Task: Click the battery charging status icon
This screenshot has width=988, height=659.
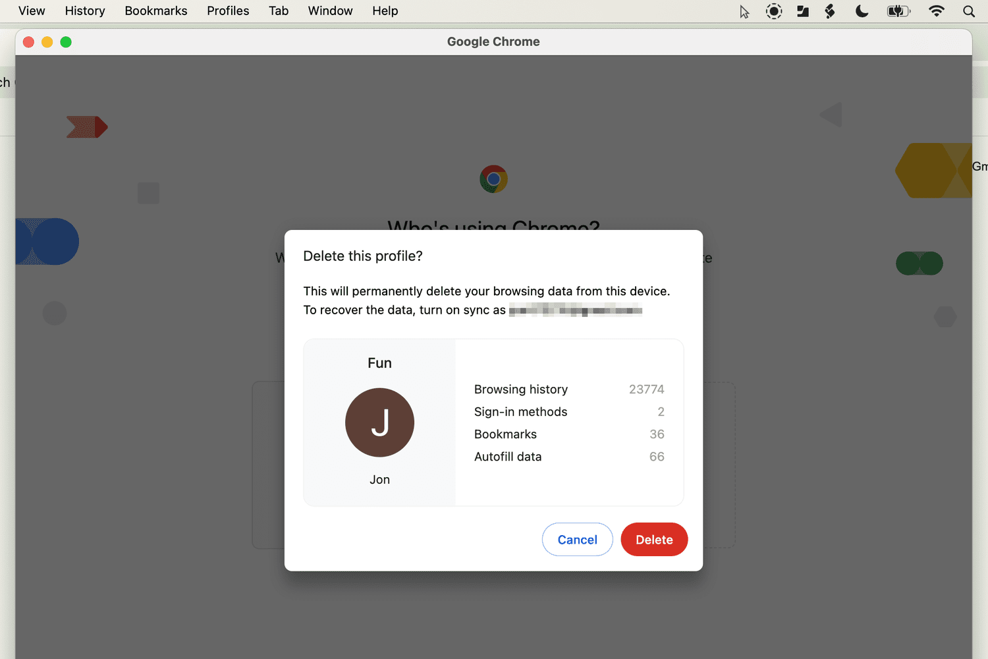Action: [898, 11]
